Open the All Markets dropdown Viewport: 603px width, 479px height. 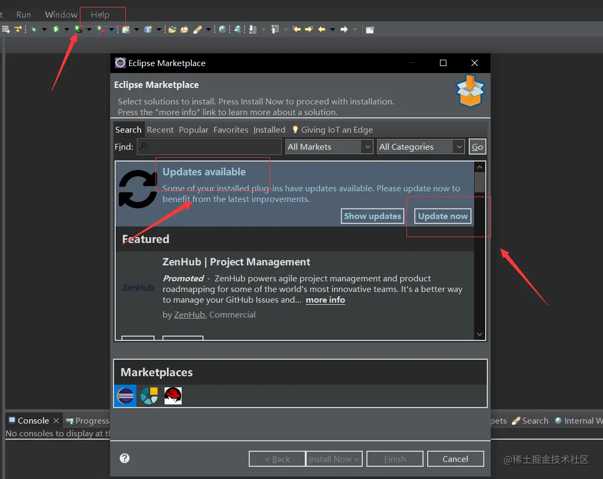point(329,147)
